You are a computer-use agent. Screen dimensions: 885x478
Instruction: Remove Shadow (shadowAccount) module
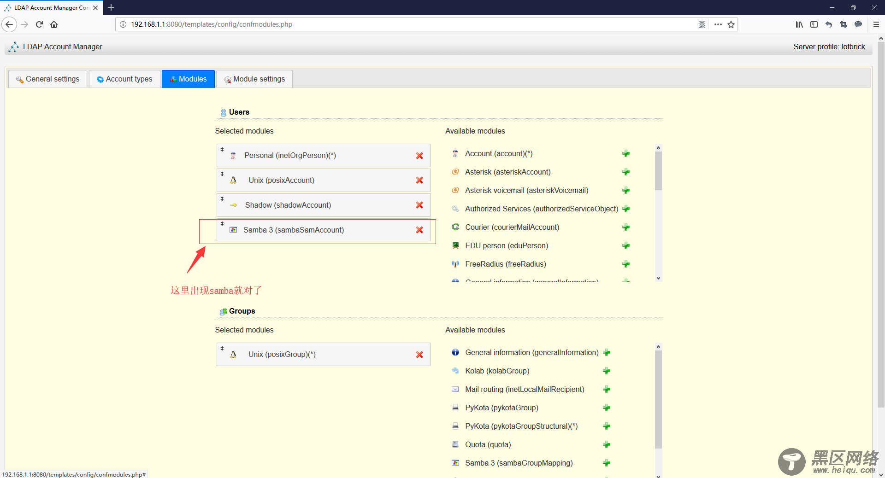419,205
